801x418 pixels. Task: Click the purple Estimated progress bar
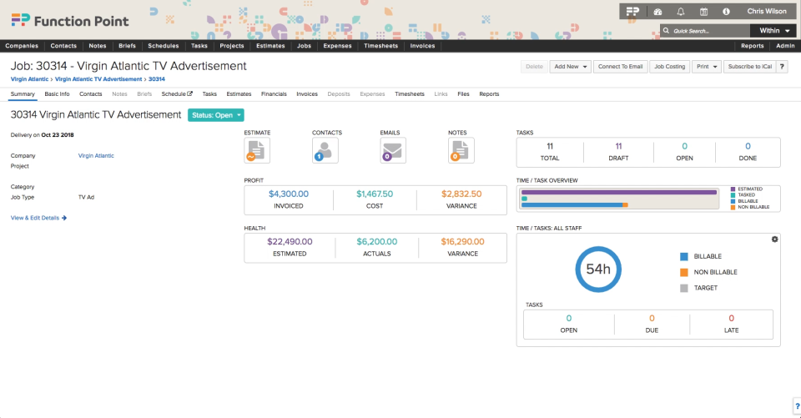coord(618,192)
